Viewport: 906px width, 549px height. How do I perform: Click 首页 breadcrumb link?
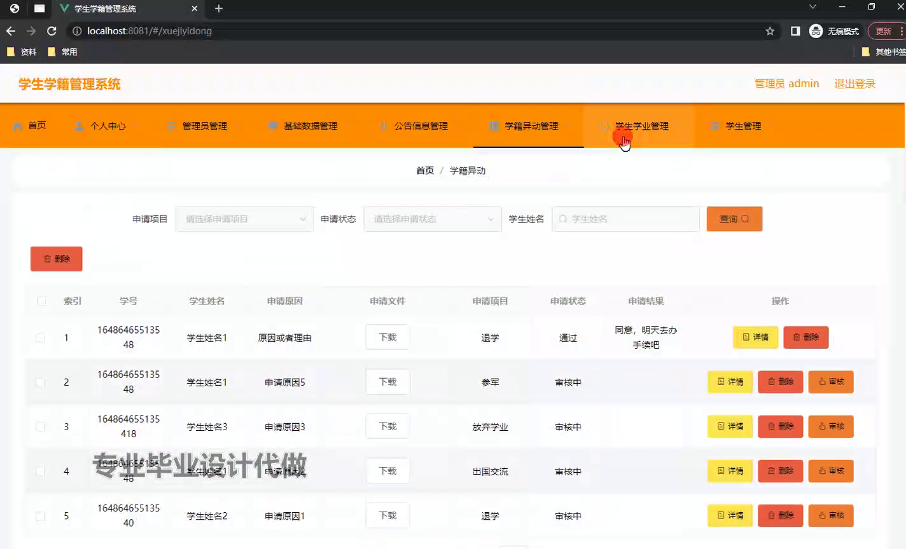pyautogui.click(x=425, y=170)
